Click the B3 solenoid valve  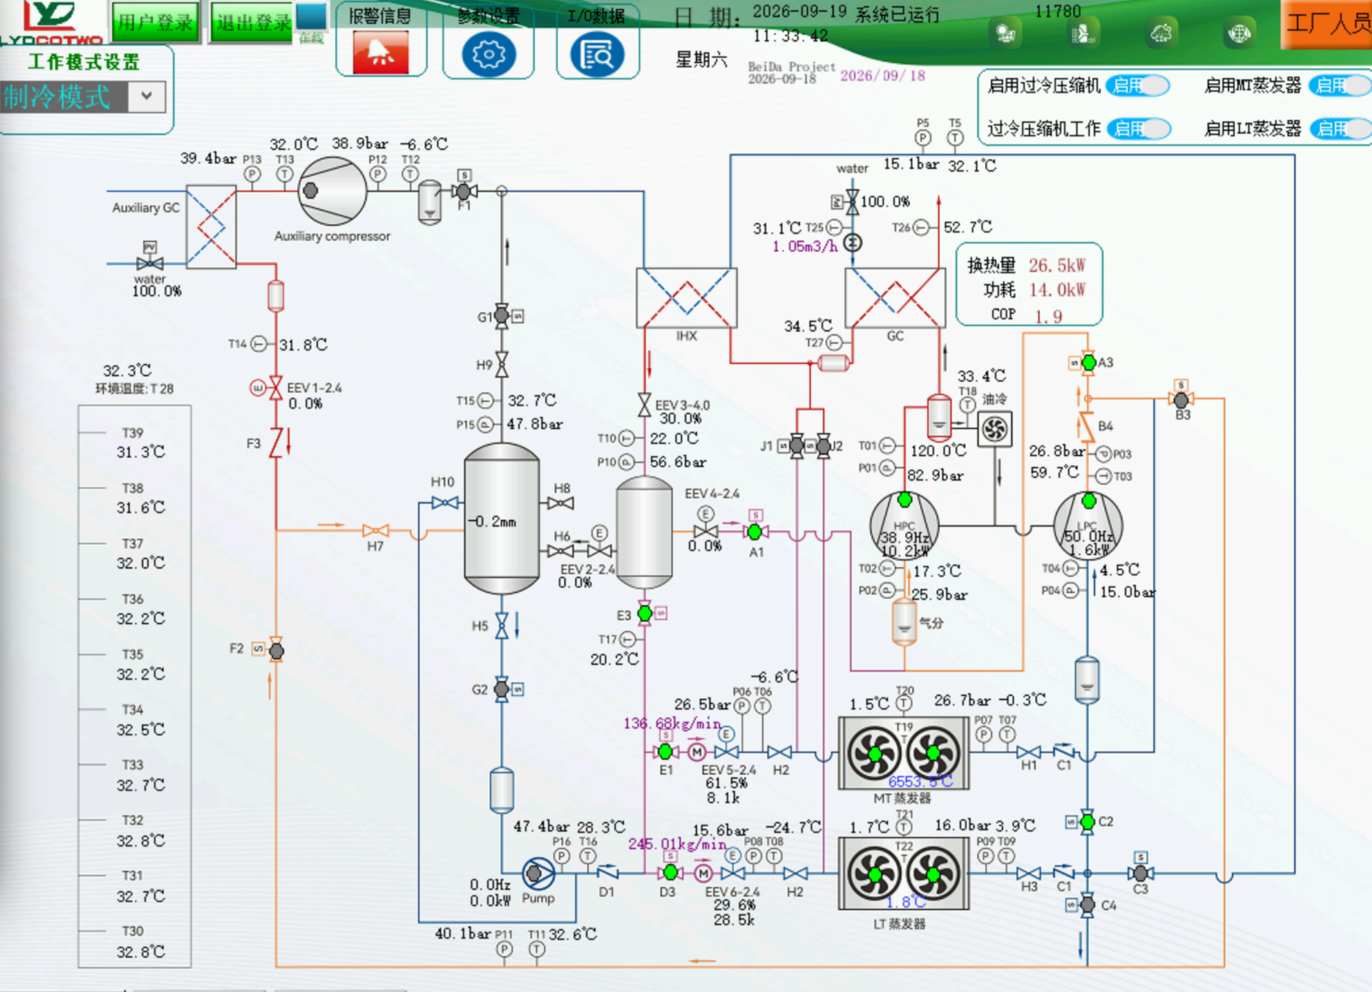1181,400
